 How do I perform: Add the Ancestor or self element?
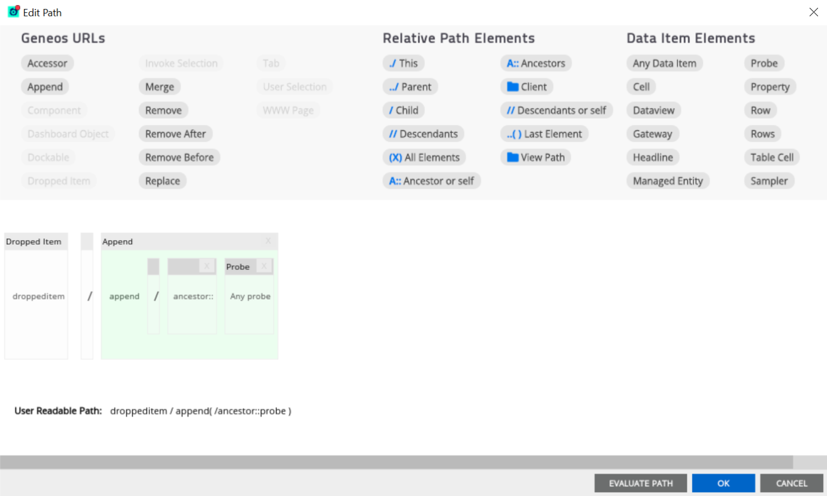pyautogui.click(x=431, y=182)
